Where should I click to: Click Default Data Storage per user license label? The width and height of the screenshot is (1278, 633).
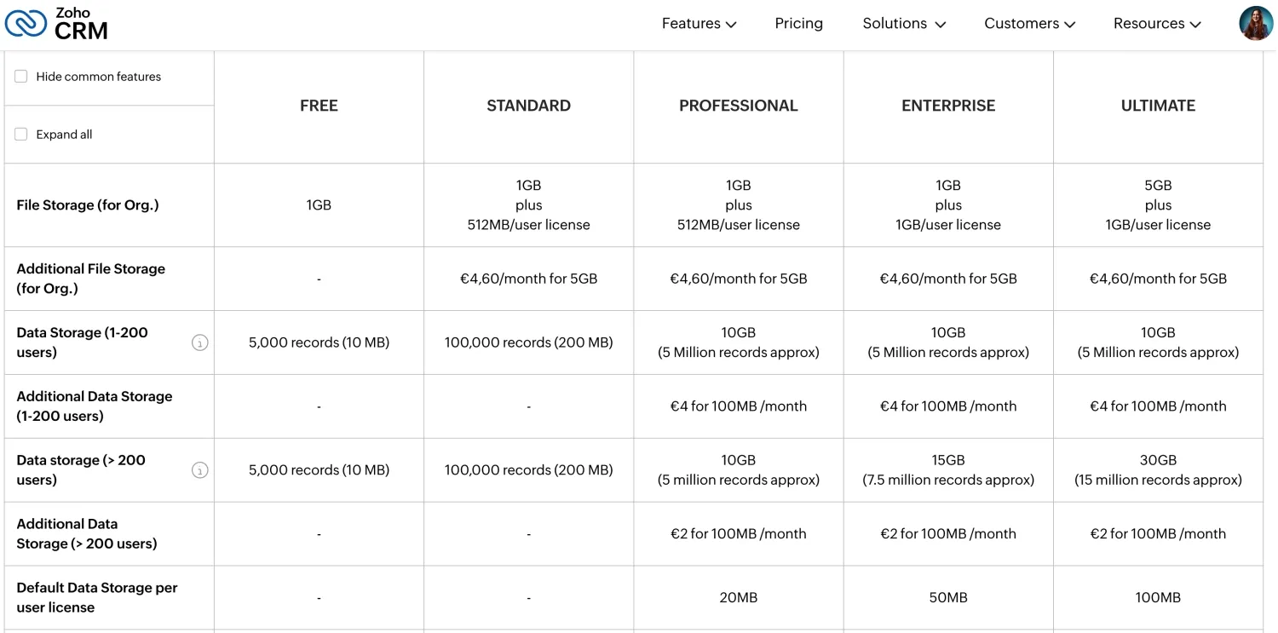click(x=97, y=597)
